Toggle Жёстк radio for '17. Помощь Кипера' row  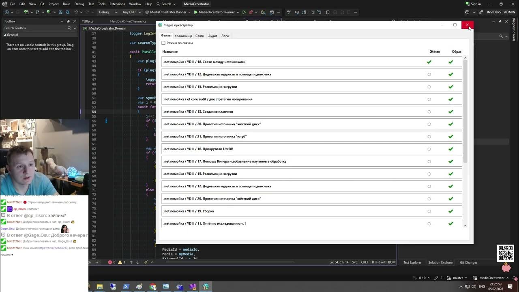tap(429, 161)
